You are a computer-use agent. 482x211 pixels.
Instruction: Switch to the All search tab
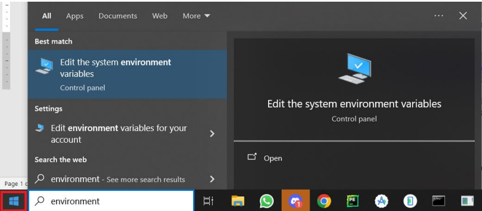tap(46, 16)
